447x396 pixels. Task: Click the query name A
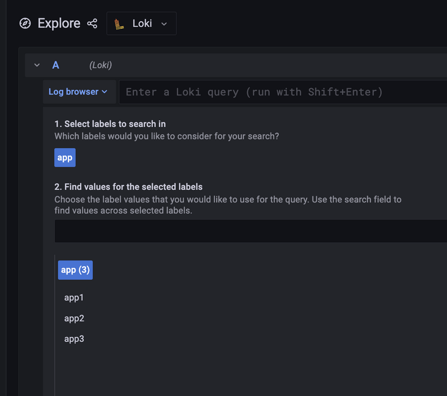coord(56,65)
